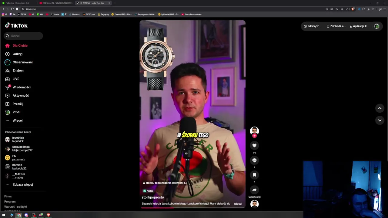Open the FACEIT.com bookmark
This screenshot has height=218, width=388.
(x=89, y=14)
